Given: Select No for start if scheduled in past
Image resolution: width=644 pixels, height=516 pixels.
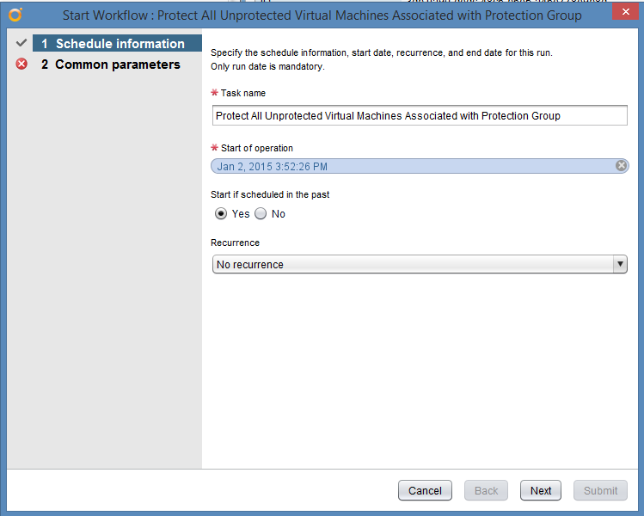Looking at the screenshot, I should pyautogui.click(x=261, y=213).
